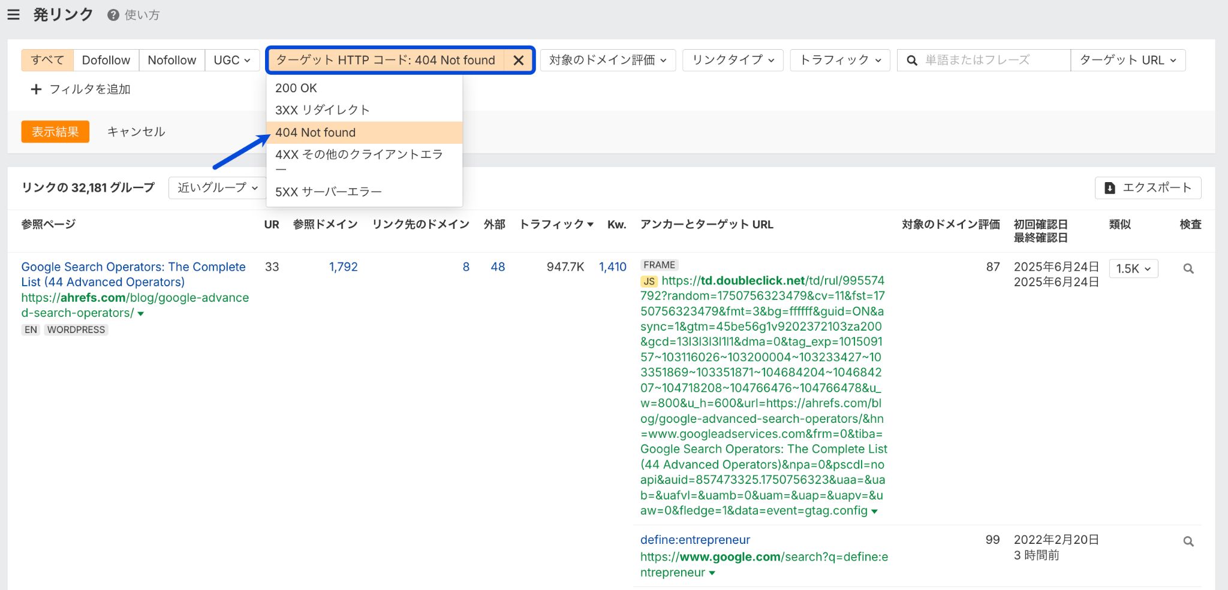Open the リンクタイプ filter dropdown
This screenshot has width=1228, height=590.
click(x=733, y=60)
